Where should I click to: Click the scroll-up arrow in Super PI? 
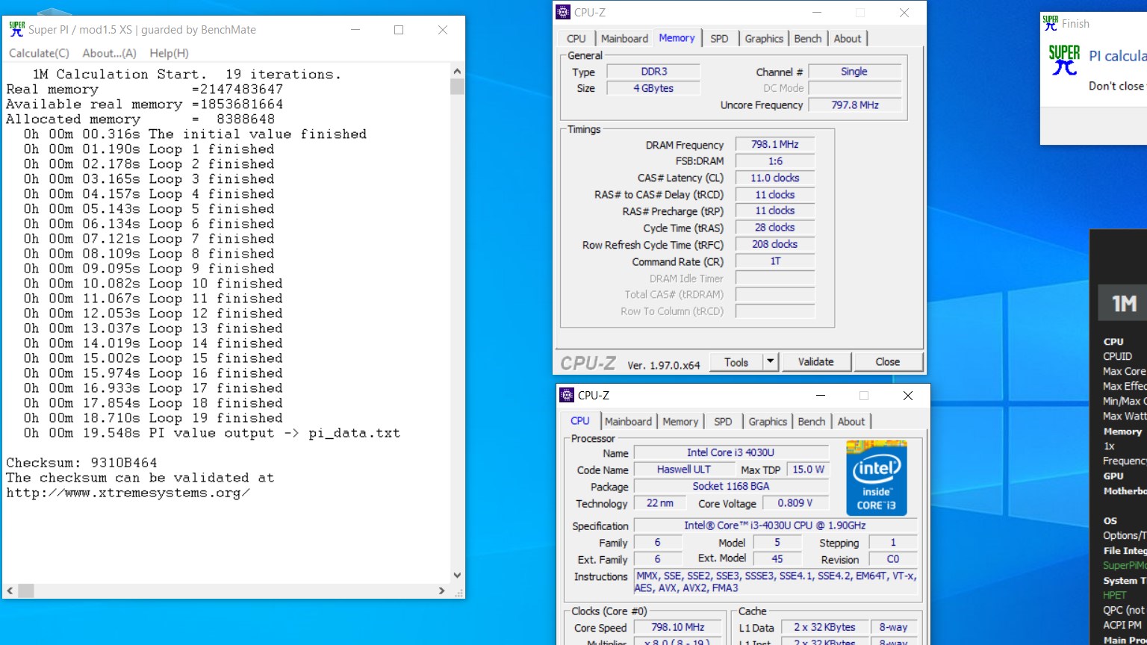pyautogui.click(x=457, y=72)
